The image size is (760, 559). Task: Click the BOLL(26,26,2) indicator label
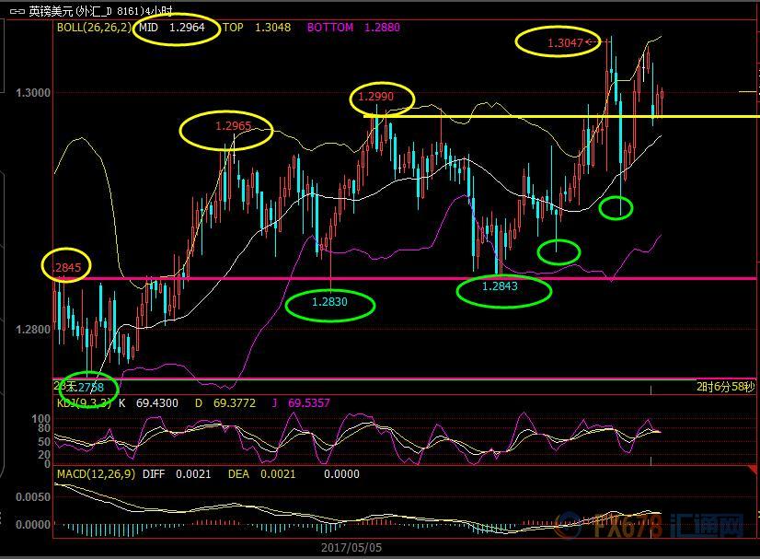(x=94, y=29)
